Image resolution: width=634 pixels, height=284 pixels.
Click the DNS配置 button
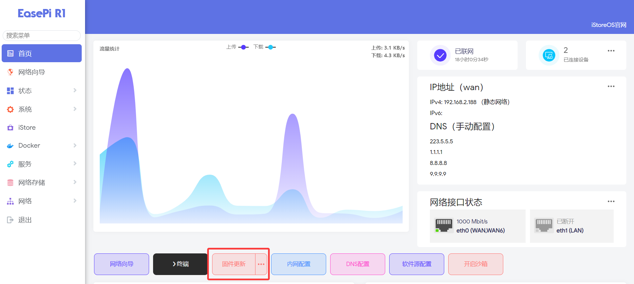[x=358, y=264]
